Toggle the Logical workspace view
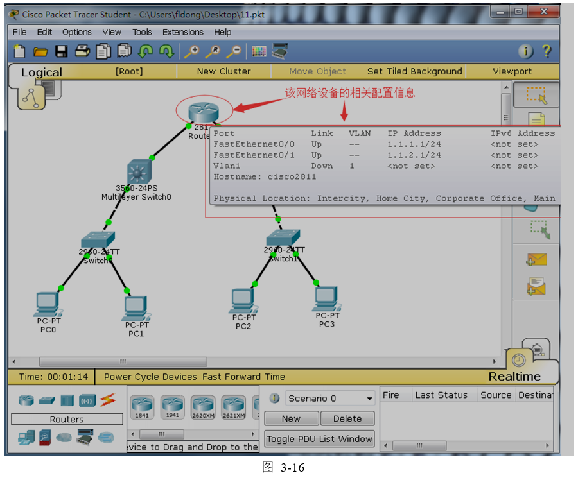The width and height of the screenshot is (578, 480). (x=41, y=73)
